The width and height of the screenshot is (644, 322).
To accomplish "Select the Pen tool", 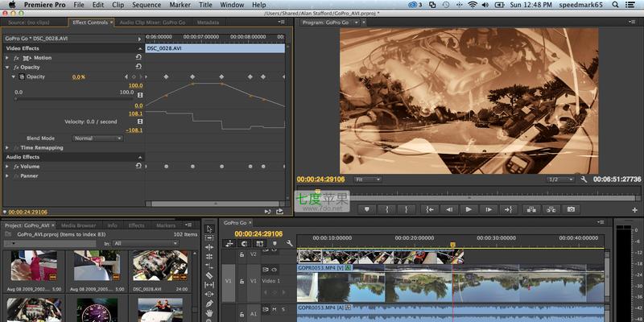I will click(209, 303).
